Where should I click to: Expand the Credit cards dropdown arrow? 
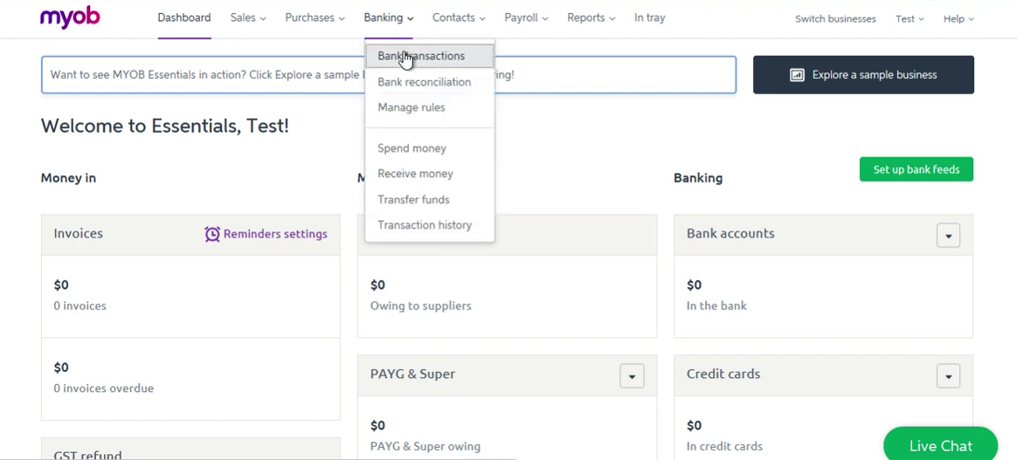tap(948, 376)
